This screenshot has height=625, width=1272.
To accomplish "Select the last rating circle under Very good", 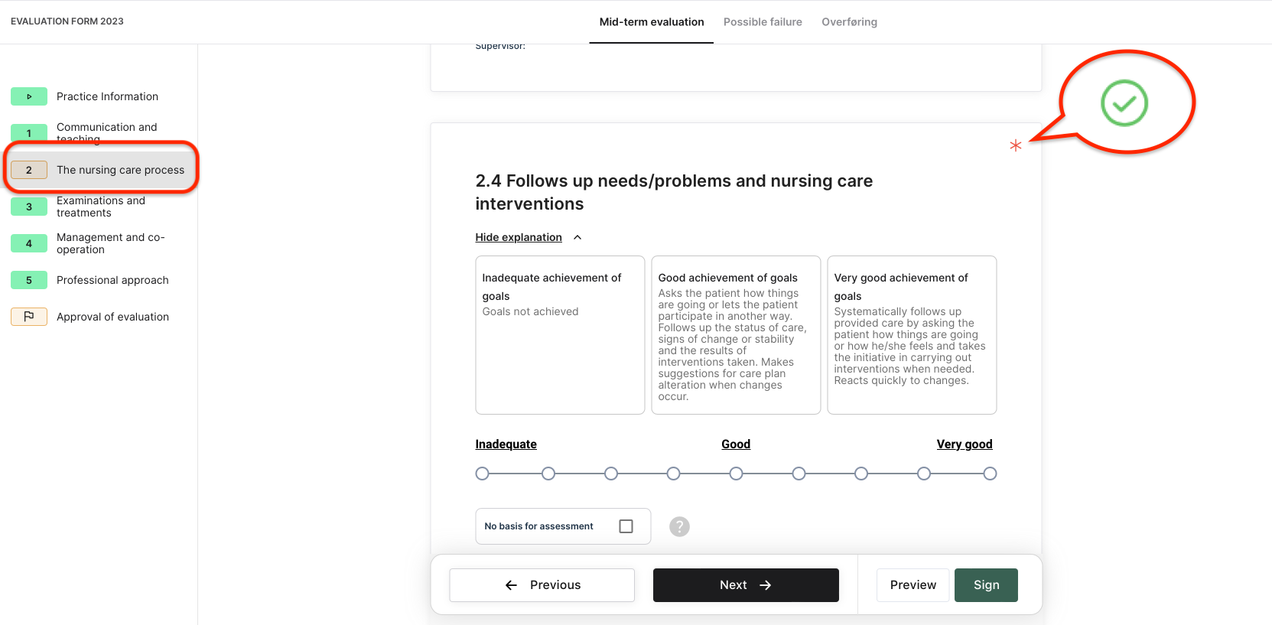I will [x=990, y=474].
